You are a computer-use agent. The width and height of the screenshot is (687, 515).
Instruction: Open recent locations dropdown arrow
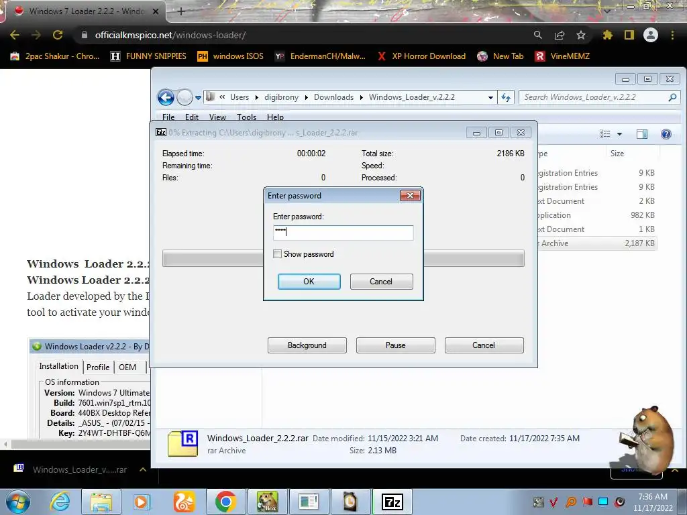[198, 98]
